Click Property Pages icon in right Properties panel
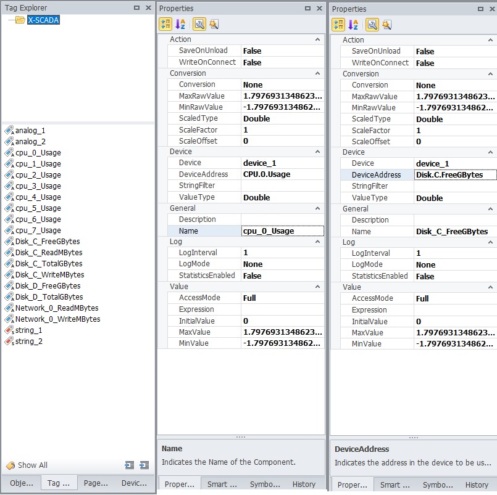The height and width of the screenshot is (495, 497). tap(372, 25)
